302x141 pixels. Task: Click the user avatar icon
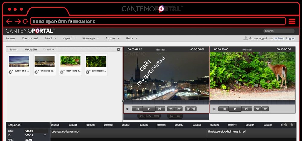246,38
